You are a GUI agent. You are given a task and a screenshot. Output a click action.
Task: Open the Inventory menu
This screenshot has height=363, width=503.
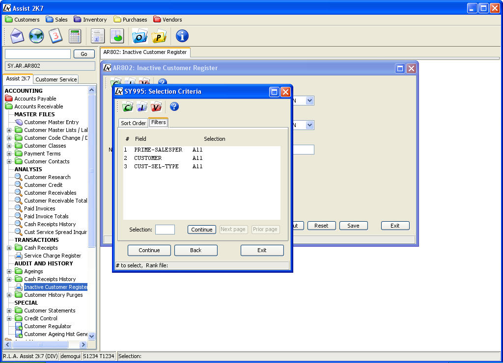tap(90, 20)
